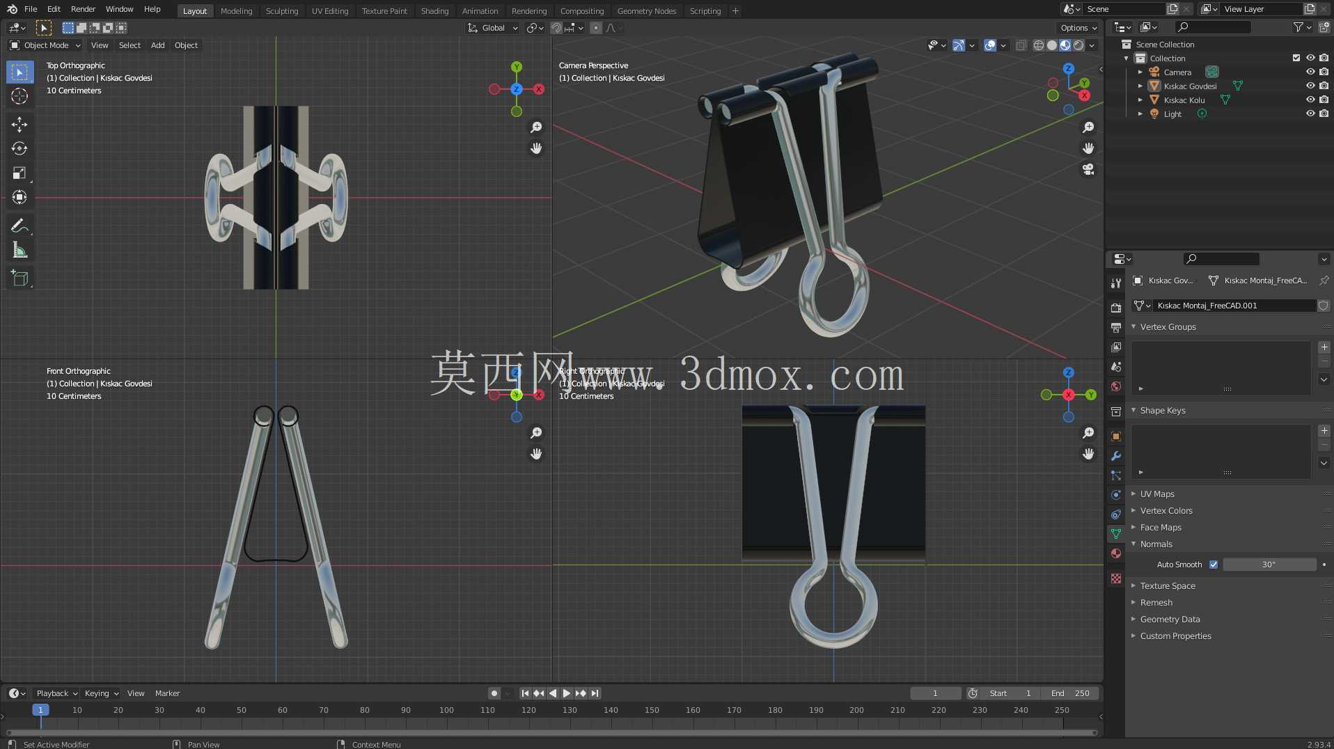Collapse the Normals panel
Viewport: 1334px width, 749px height.
[1156, 544]
